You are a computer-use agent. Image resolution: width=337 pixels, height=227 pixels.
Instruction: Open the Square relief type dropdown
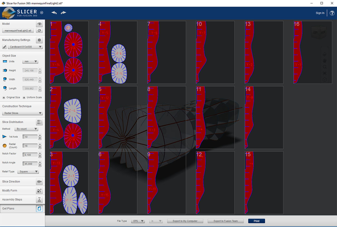[x=28, y=171]
